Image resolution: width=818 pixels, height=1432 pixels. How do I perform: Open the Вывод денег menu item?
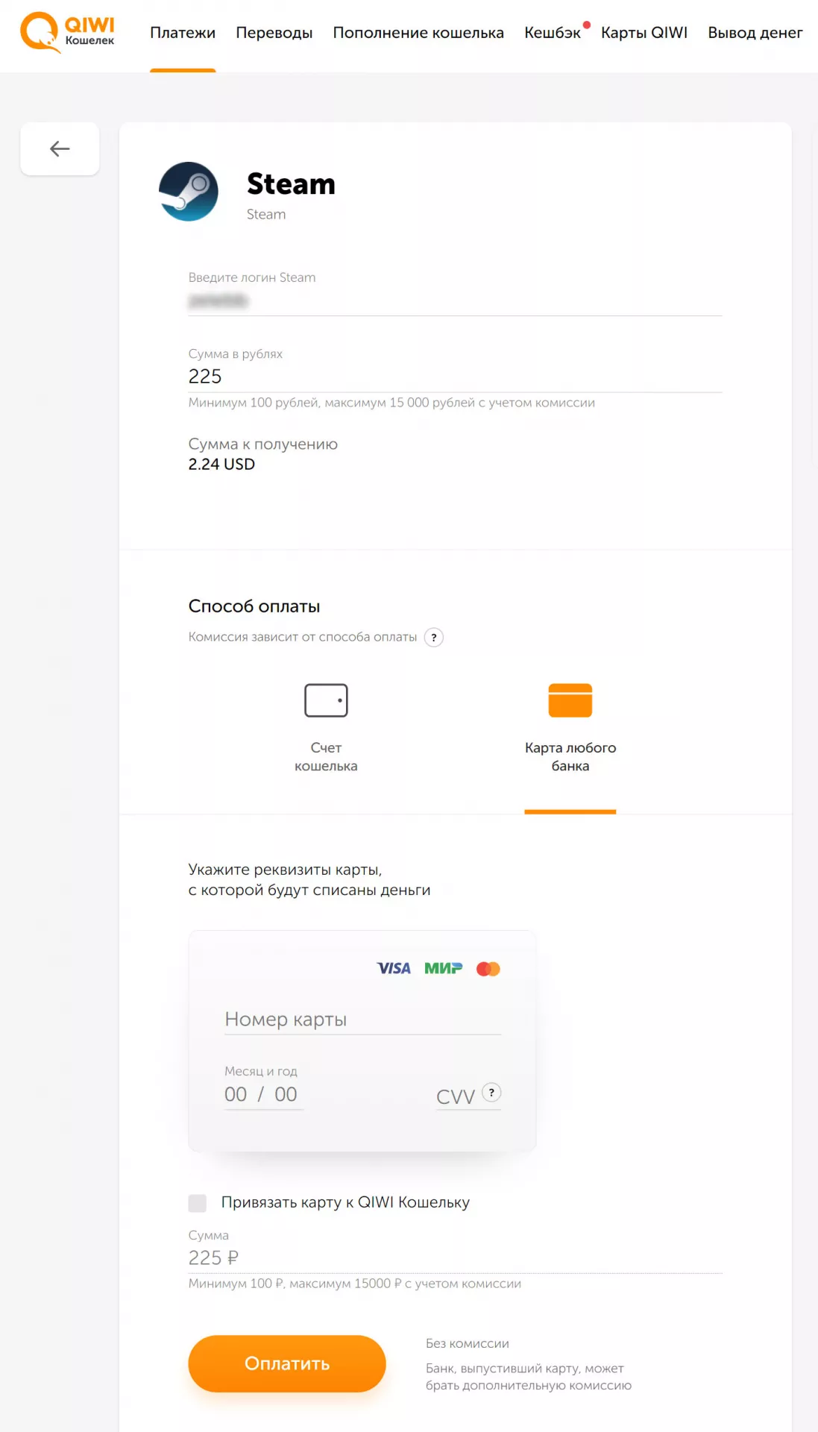click(755, 33)
